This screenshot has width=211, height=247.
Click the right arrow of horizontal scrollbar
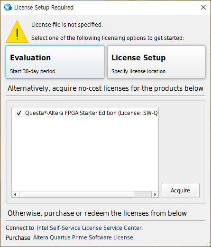point(155,194)
